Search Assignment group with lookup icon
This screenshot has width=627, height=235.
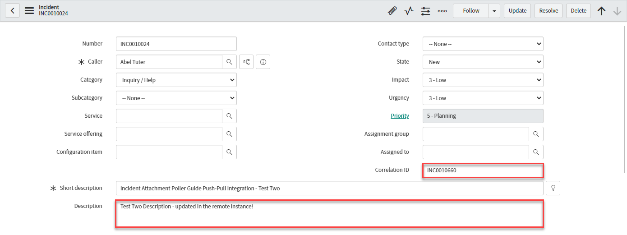pyautogui.click(x=536, y=134)
